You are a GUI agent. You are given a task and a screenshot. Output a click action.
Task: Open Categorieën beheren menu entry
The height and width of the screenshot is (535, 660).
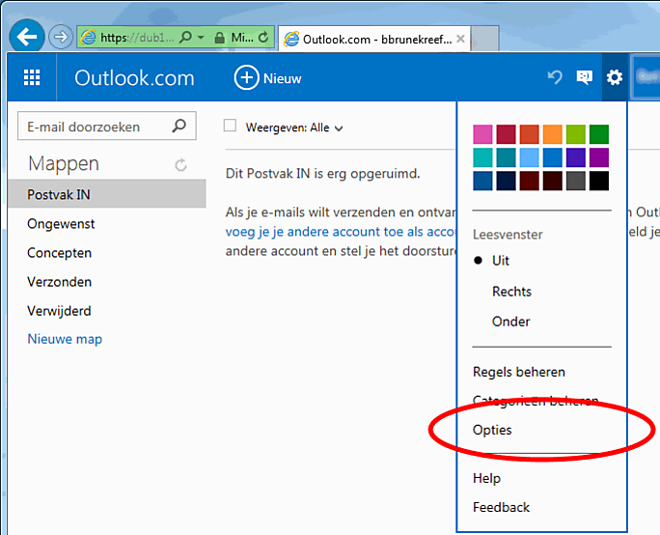[x=536, y=401]
